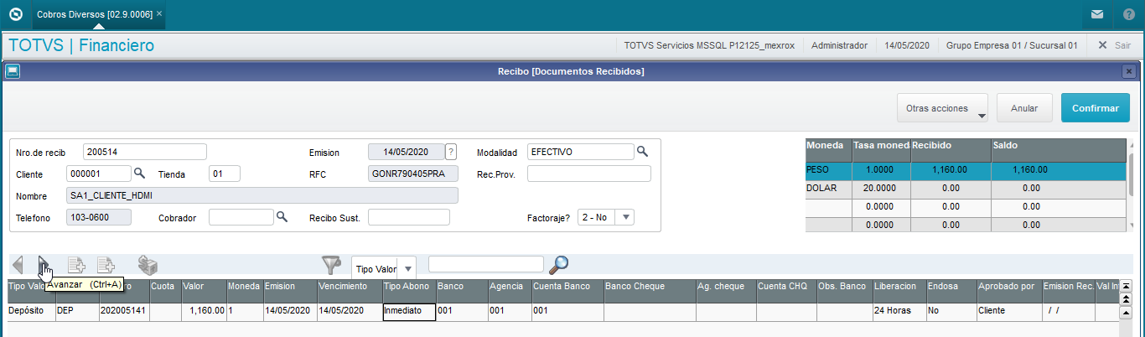
Task: Expand the Tipo Valor filter dropdown
Action: coord(407,268)
